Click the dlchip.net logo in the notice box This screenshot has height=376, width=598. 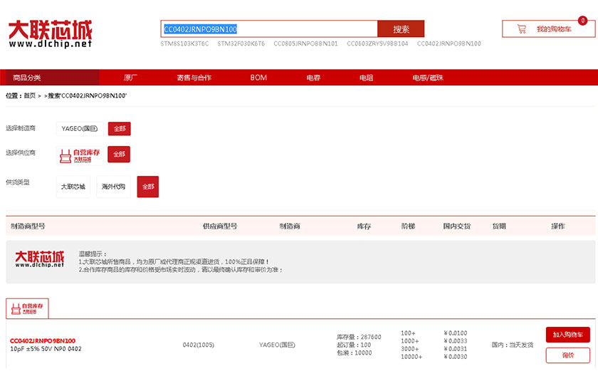pyautogui.click(x=39, y=259)
